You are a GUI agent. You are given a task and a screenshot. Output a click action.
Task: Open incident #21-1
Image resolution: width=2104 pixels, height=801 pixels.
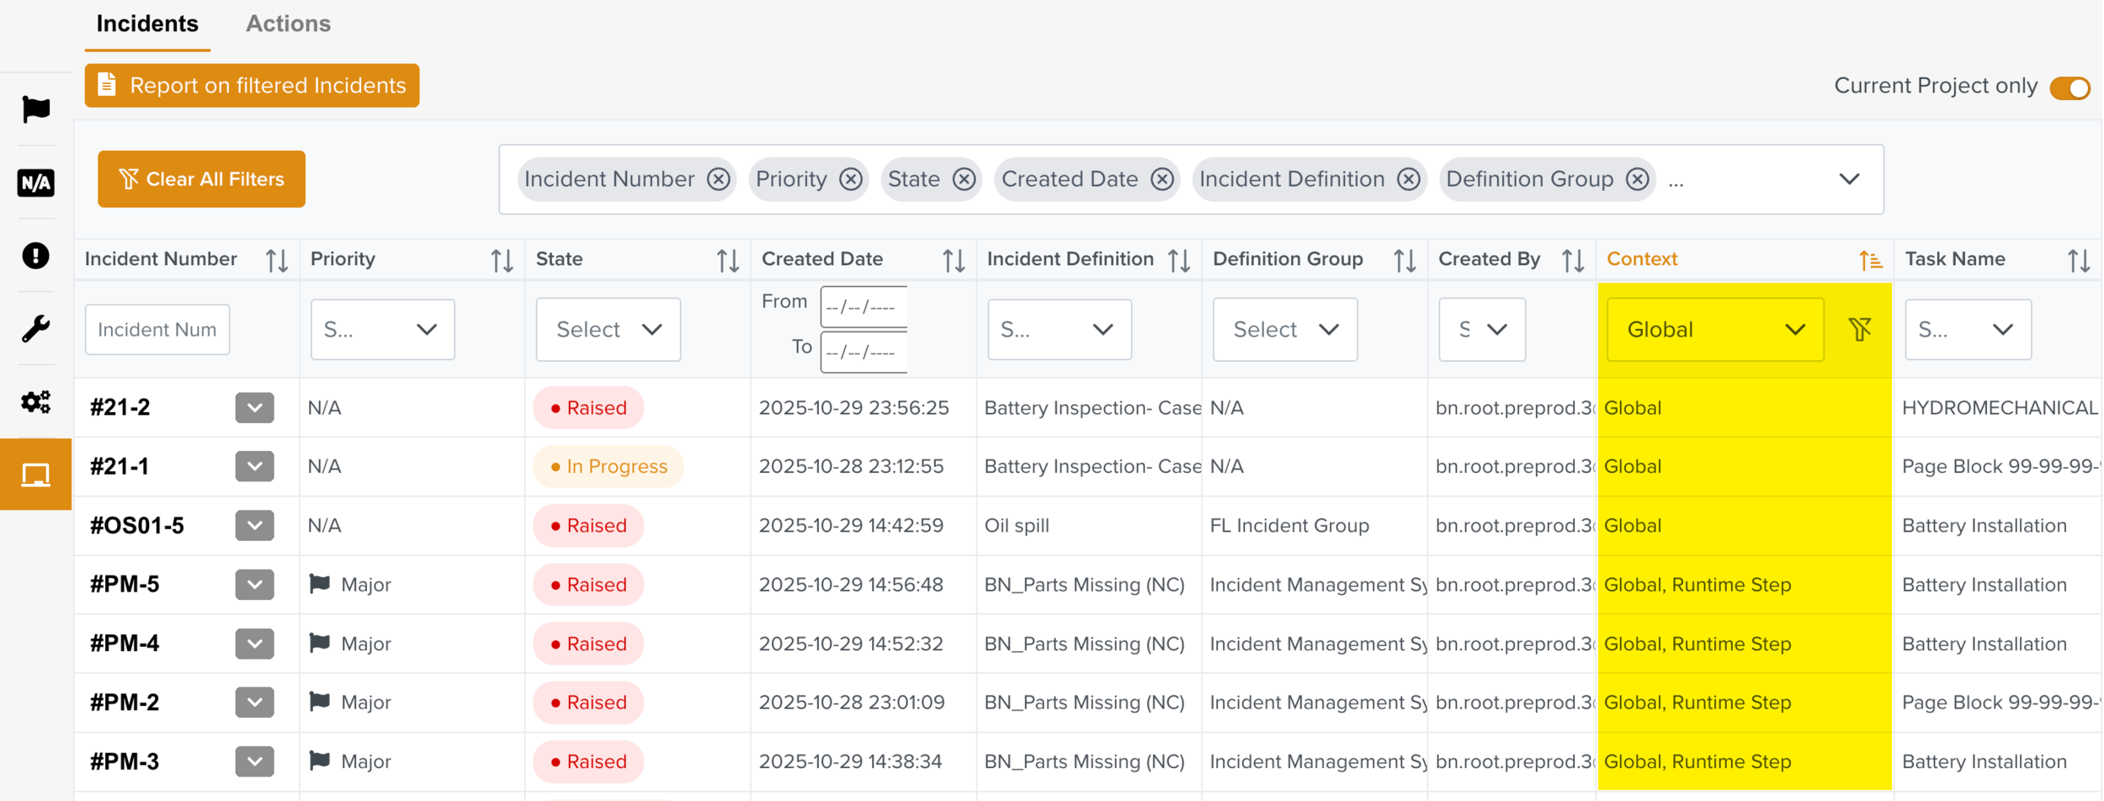(x=120, y=467)
